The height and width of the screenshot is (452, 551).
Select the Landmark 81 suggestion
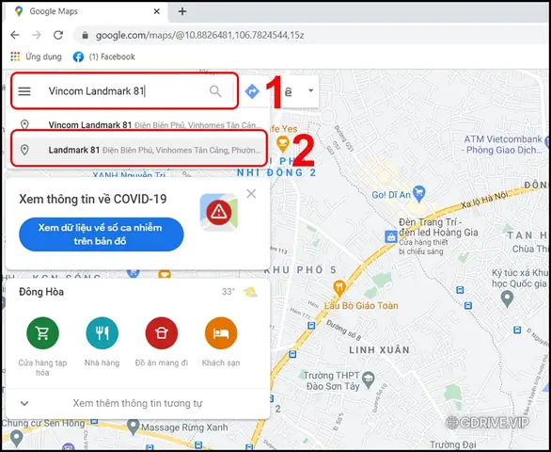(139, 150)
